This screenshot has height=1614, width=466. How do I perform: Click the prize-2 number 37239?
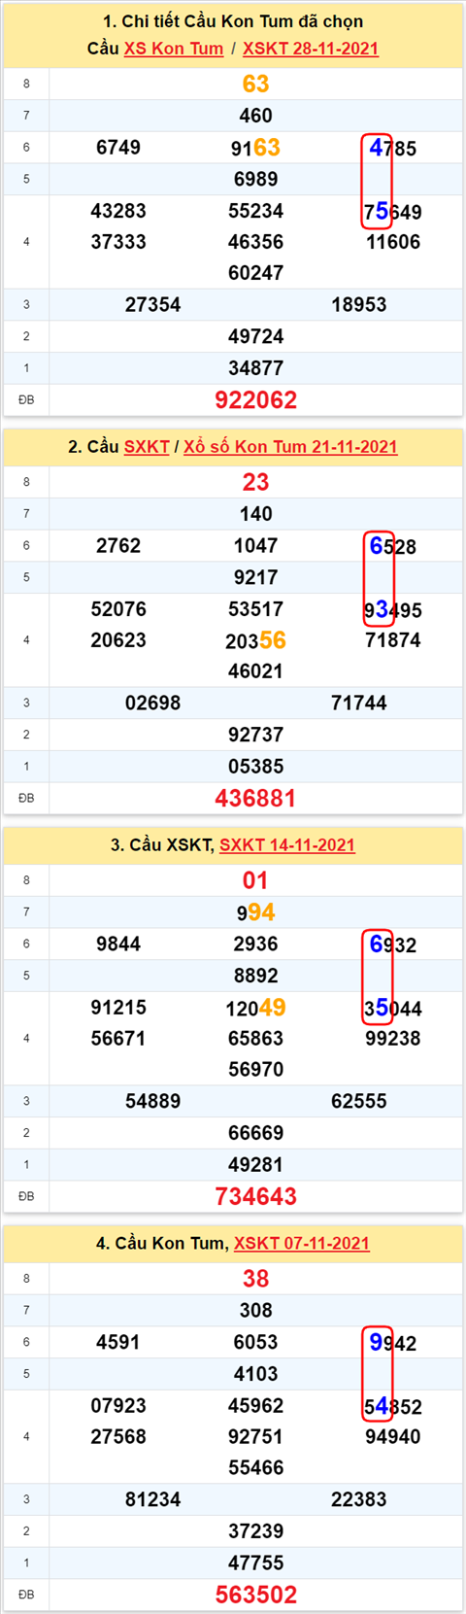point(256,1532)
